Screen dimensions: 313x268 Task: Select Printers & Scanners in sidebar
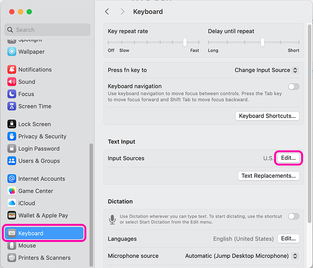[x=45, y=258]
